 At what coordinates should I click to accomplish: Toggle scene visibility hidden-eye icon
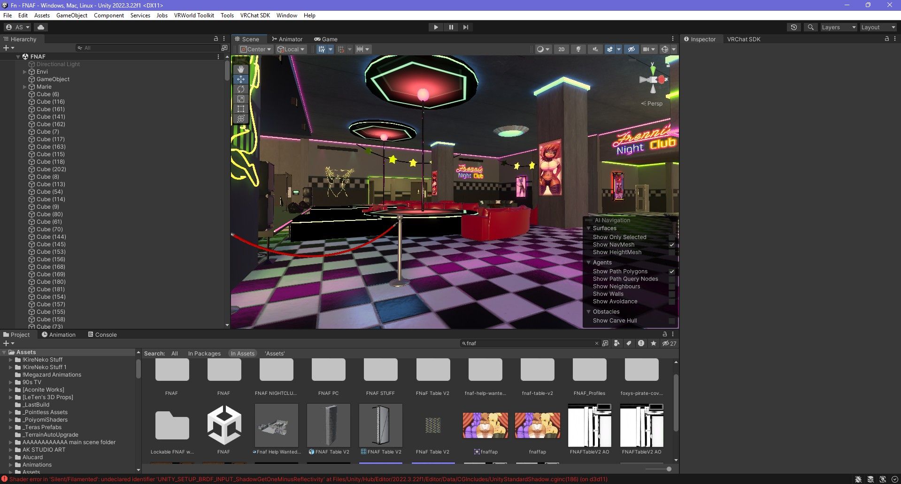[631, 49]
